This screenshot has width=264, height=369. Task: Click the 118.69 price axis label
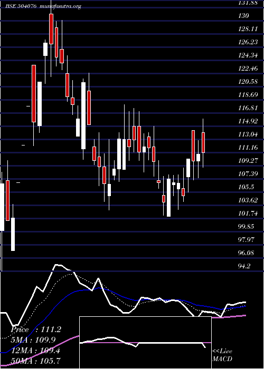tap(247, 95)
